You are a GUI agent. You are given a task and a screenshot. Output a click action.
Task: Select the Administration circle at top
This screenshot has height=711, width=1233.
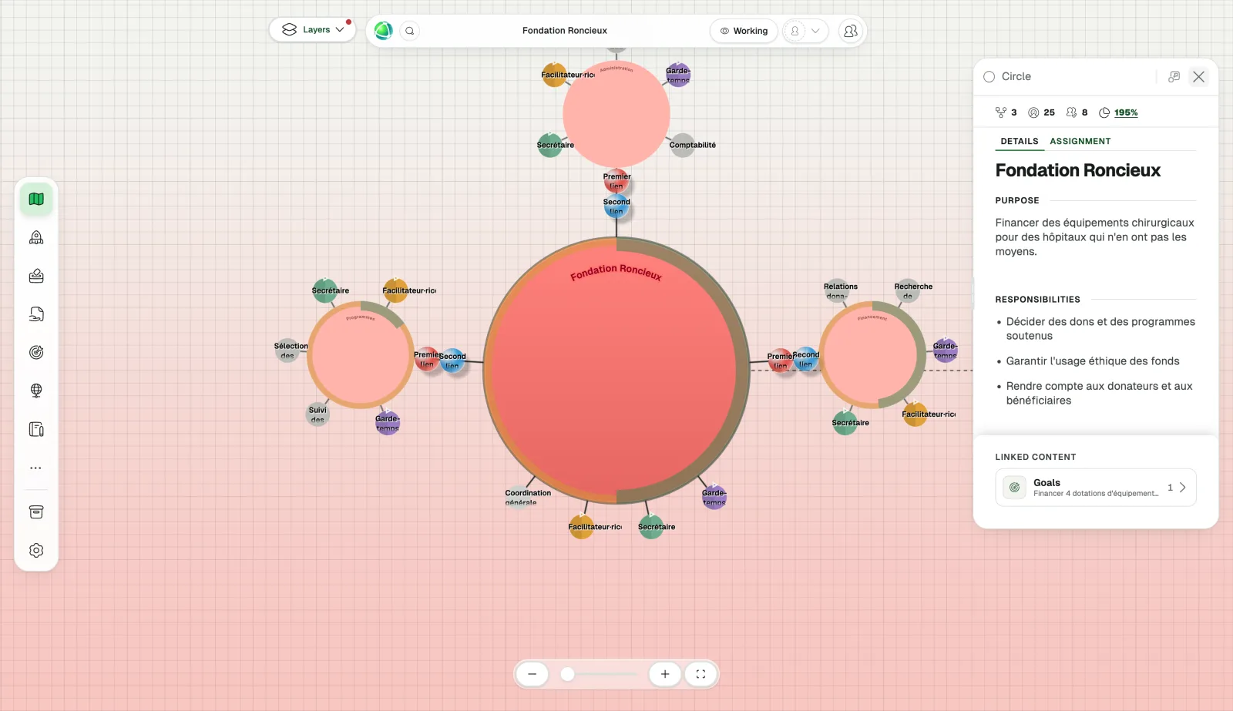(616, 114)
